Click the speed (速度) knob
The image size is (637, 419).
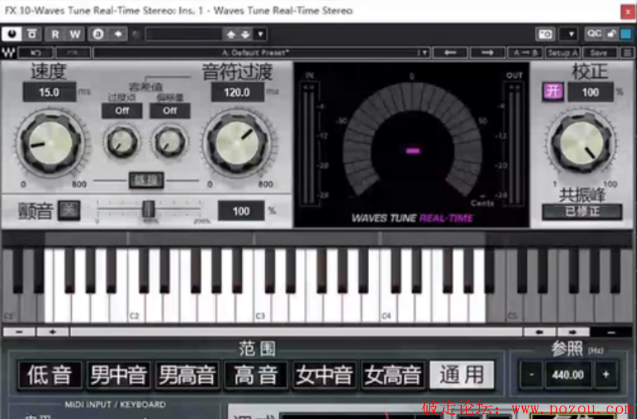pyautogui.click(x=50, y=143)
